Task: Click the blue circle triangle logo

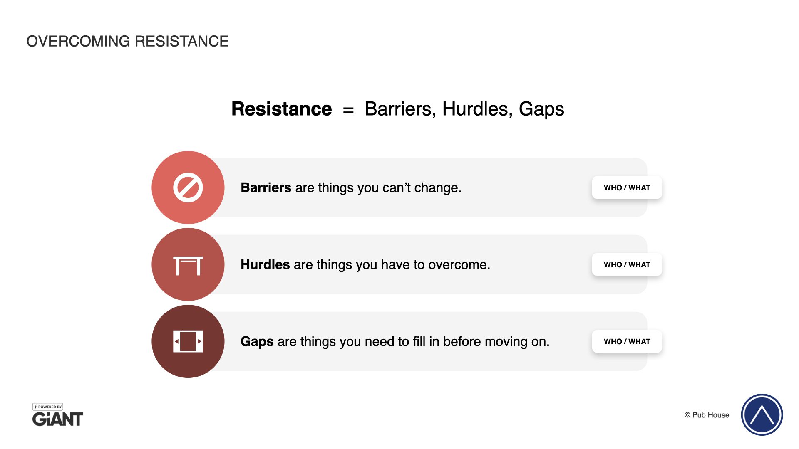Action: (x=762, y=414)
